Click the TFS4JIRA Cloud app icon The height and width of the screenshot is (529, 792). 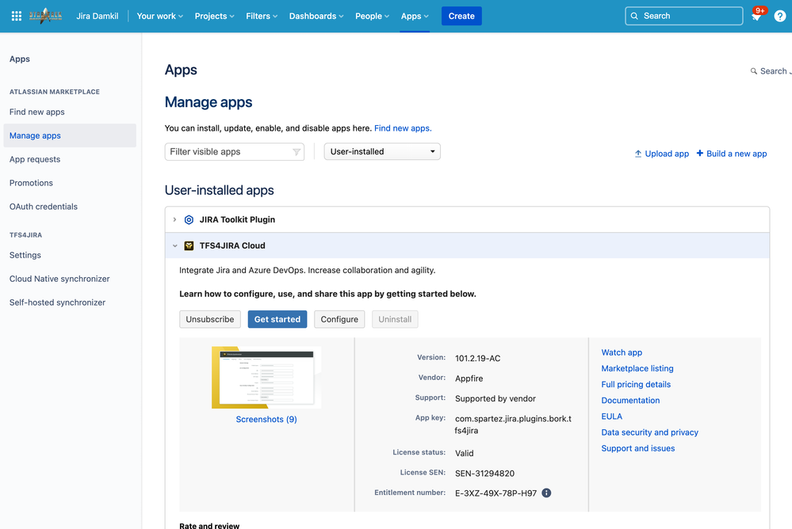coord(189,245)
